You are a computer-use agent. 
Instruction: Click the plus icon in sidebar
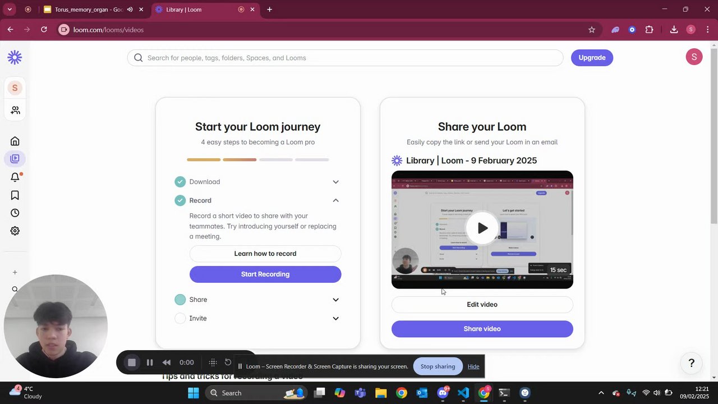click(15, 272)
